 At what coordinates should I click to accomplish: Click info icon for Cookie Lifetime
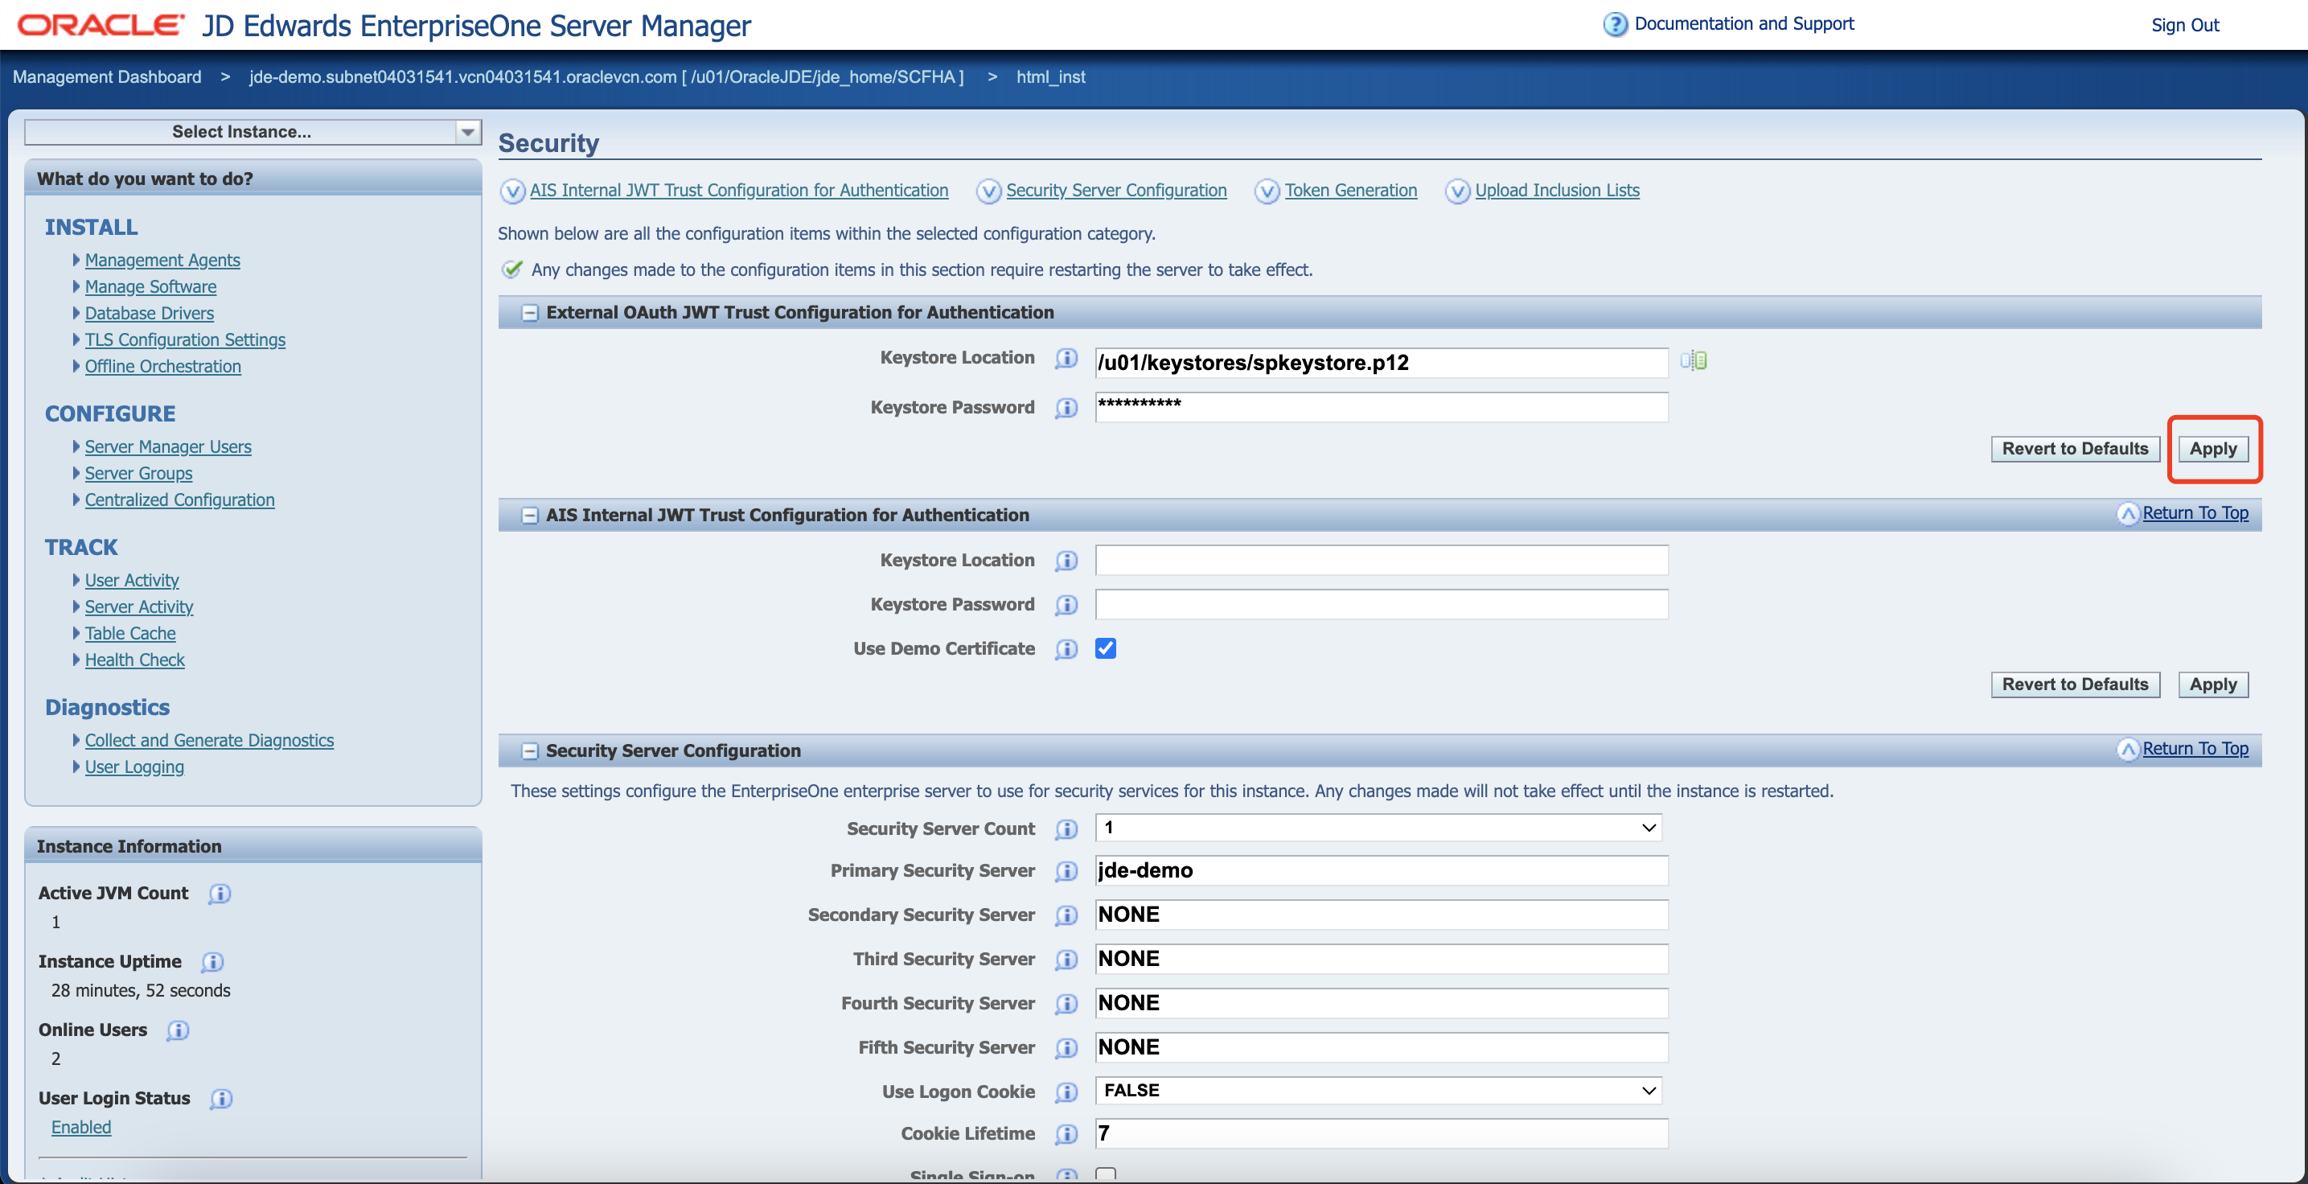[x=1066, y=1134]
